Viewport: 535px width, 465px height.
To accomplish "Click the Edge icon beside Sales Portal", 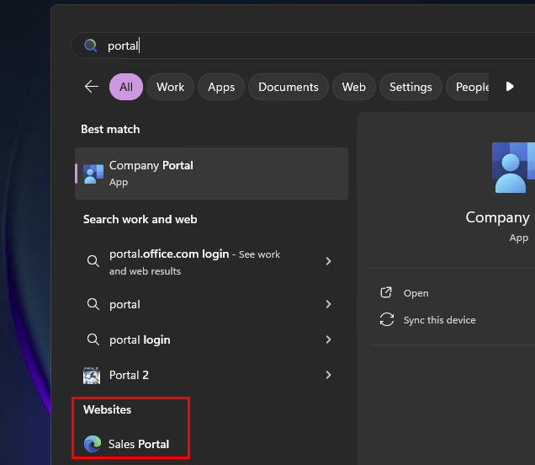I will pos(93,444).
